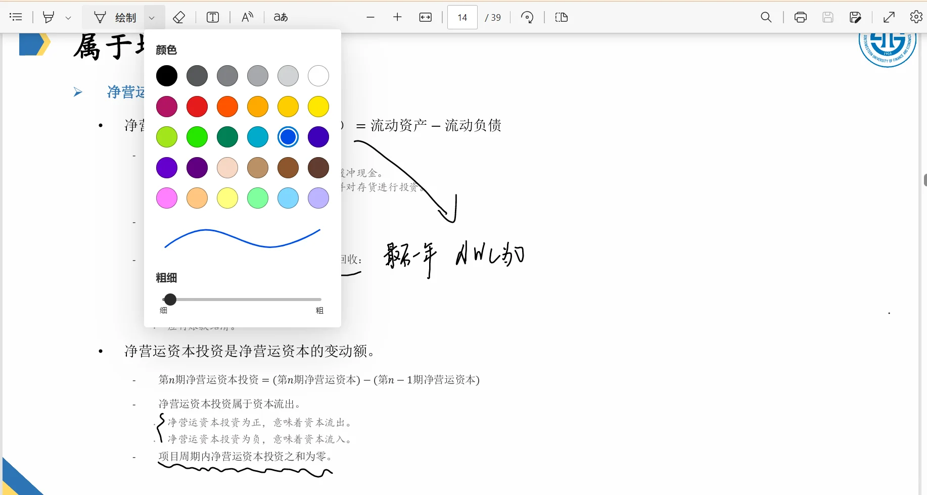927x495 pixels.
Task: Print the document
Action: point(800,17)
